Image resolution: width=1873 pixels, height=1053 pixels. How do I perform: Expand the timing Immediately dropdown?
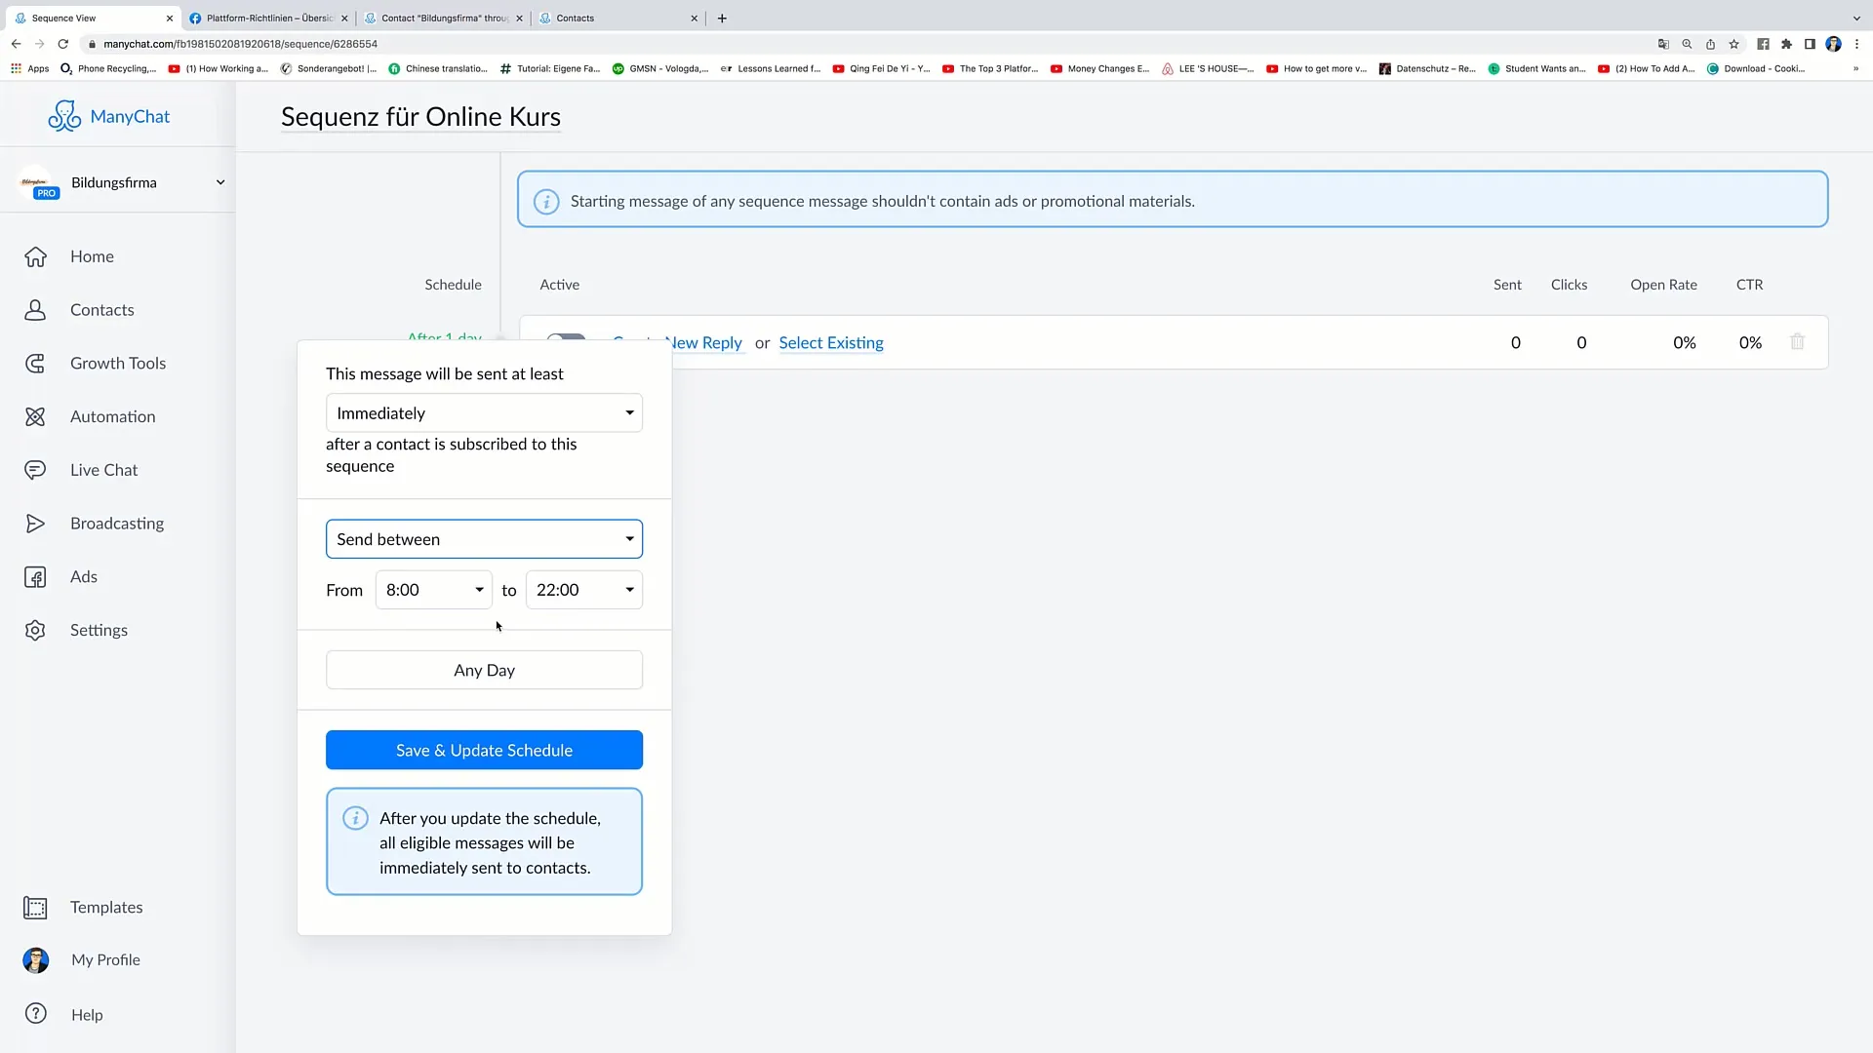pyautogui.click(x=485, y=412)
